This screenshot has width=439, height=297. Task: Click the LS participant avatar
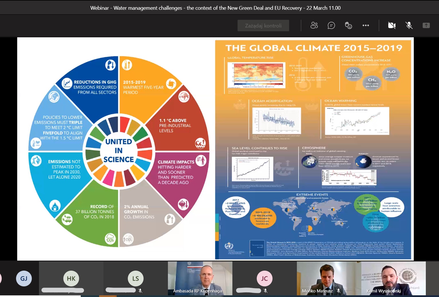click(x=136, y=278)
